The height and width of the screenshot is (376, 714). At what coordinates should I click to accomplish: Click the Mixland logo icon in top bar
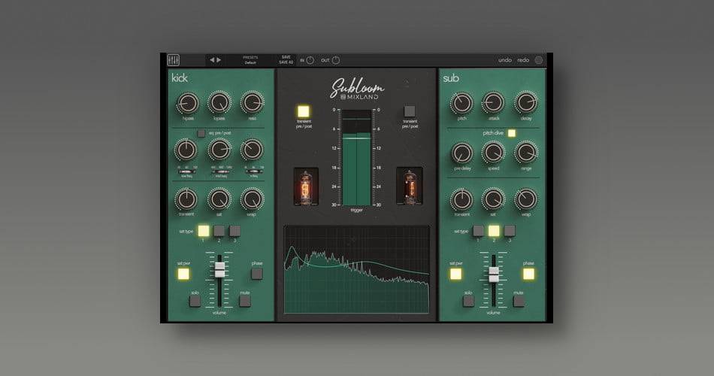[x=174, y=60]
